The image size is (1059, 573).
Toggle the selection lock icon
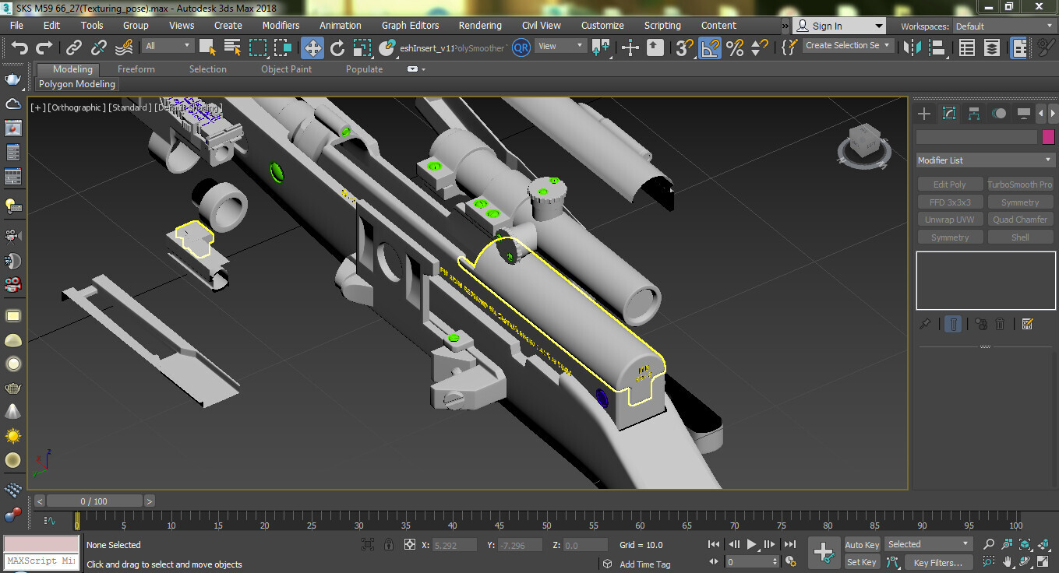387,545
